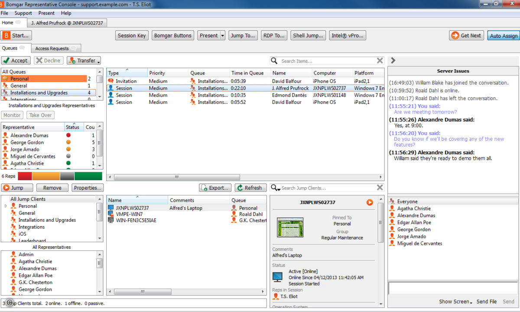Click the Jump To button
Screen dimensions: 520x312
pos(243,36)
